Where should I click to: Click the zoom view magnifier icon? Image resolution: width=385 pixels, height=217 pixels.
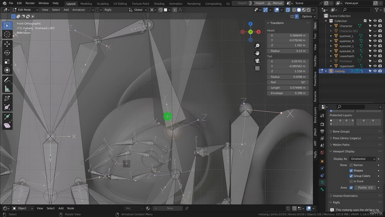tap(257, 46)
